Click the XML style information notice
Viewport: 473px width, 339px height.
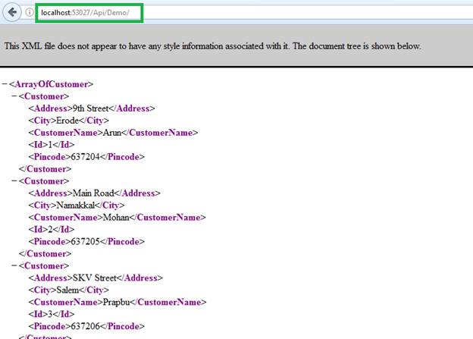213,46
